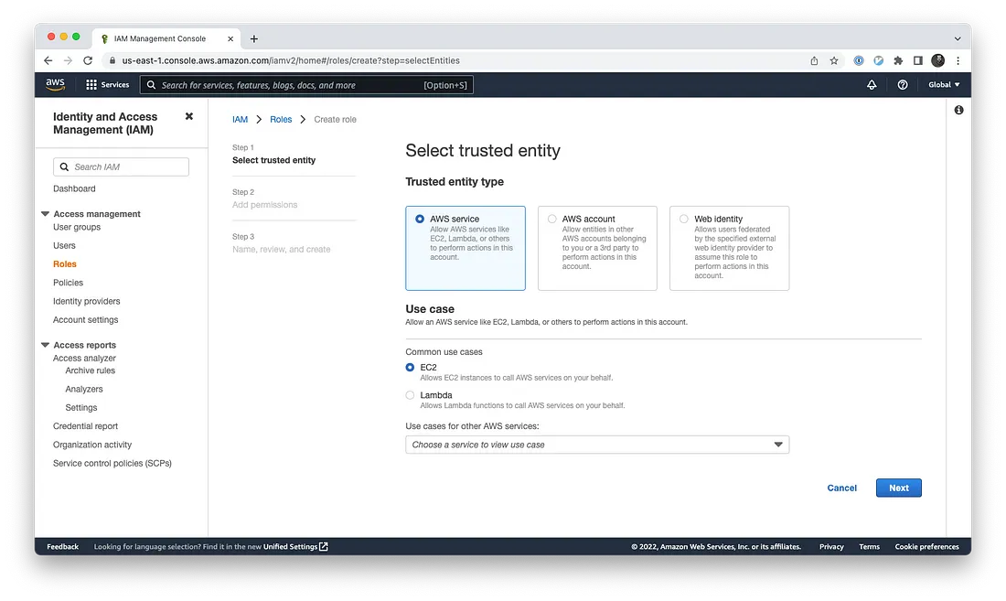Click the browser back arrow

point(48,60)
